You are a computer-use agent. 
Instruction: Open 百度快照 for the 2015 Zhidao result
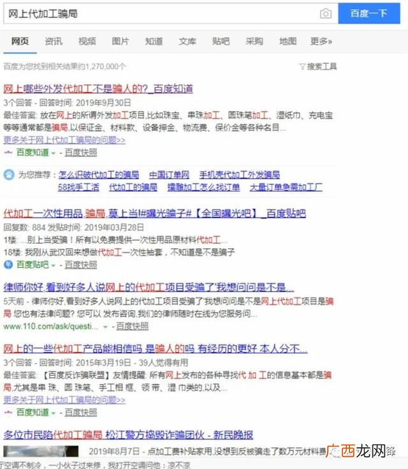coord(81,412)
